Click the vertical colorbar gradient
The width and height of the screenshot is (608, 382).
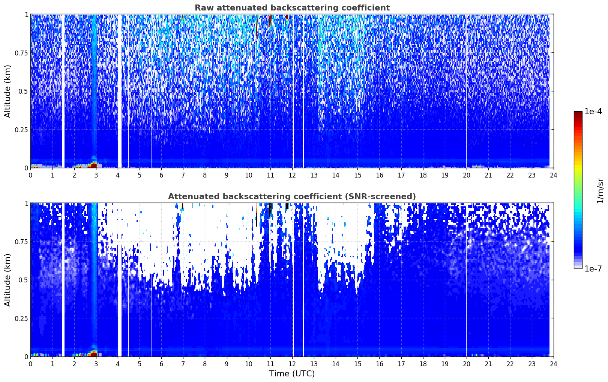pos(578,190)
